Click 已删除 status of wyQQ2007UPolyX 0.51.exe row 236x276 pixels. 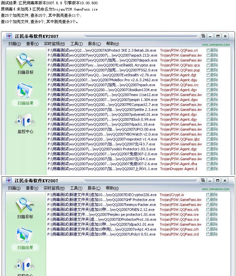pyautogui.click(x=212, y=234)
